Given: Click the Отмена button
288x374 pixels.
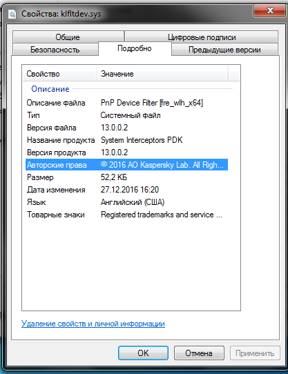Looking at the screenshot, I should pos(199,353).
